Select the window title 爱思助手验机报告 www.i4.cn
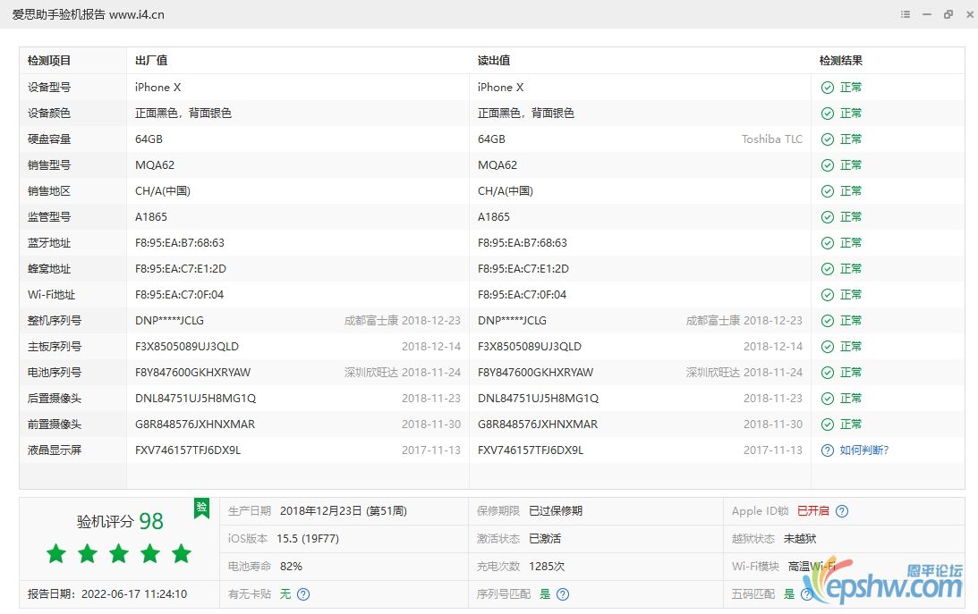 [88, 14]
